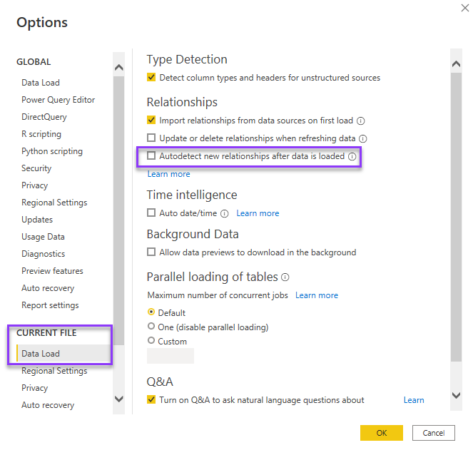
Task: Click Learn more for concurrent jobs
Action: [x=317, y=295]
